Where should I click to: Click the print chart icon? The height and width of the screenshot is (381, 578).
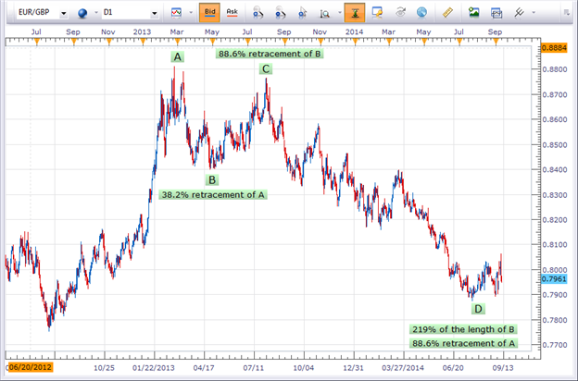[496, 13]
